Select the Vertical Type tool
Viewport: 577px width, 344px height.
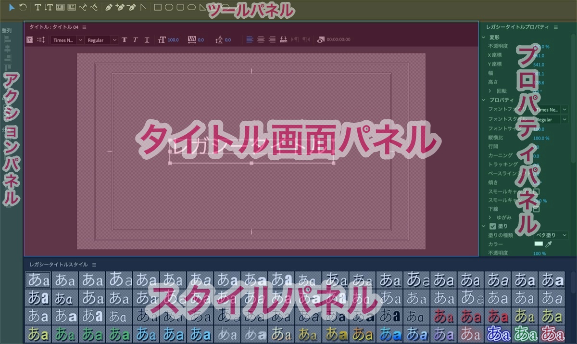click(49, 7)
